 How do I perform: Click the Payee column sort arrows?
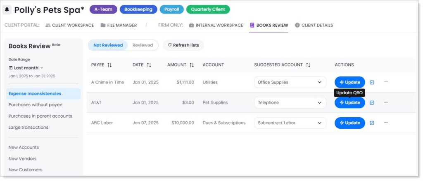[x=109, y=65]
